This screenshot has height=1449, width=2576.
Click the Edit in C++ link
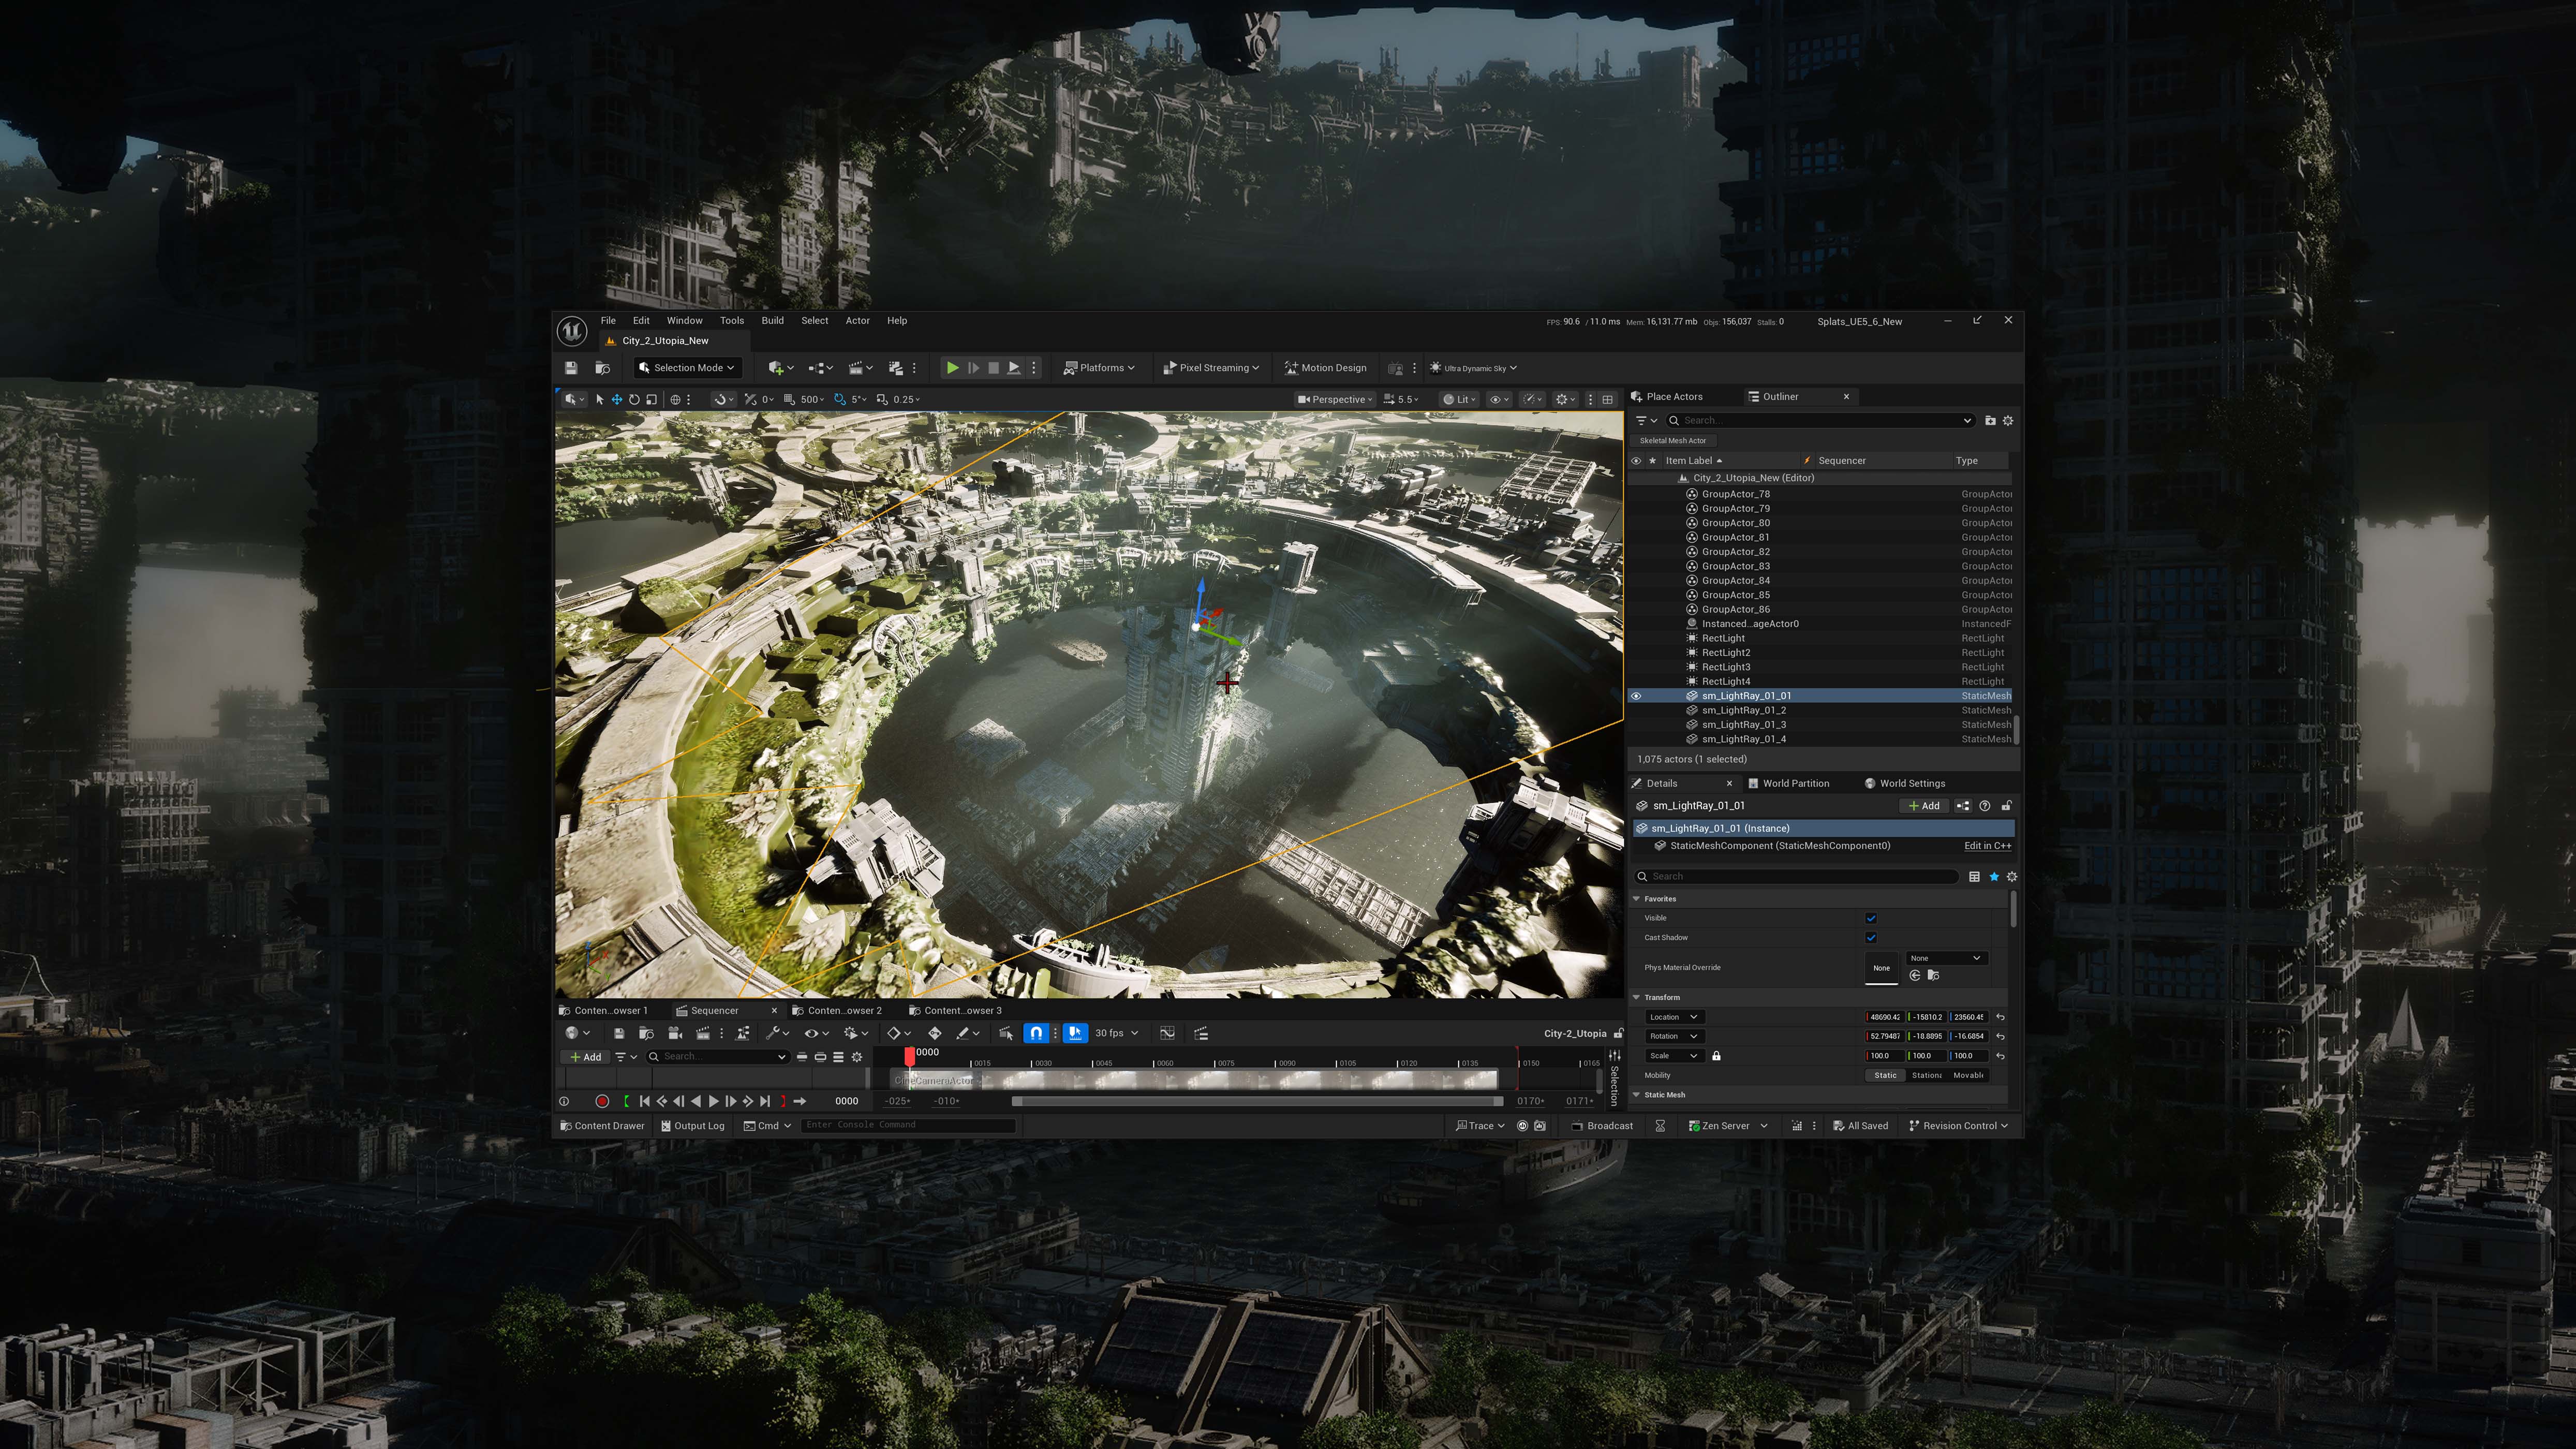click(x=1987, y=846)
